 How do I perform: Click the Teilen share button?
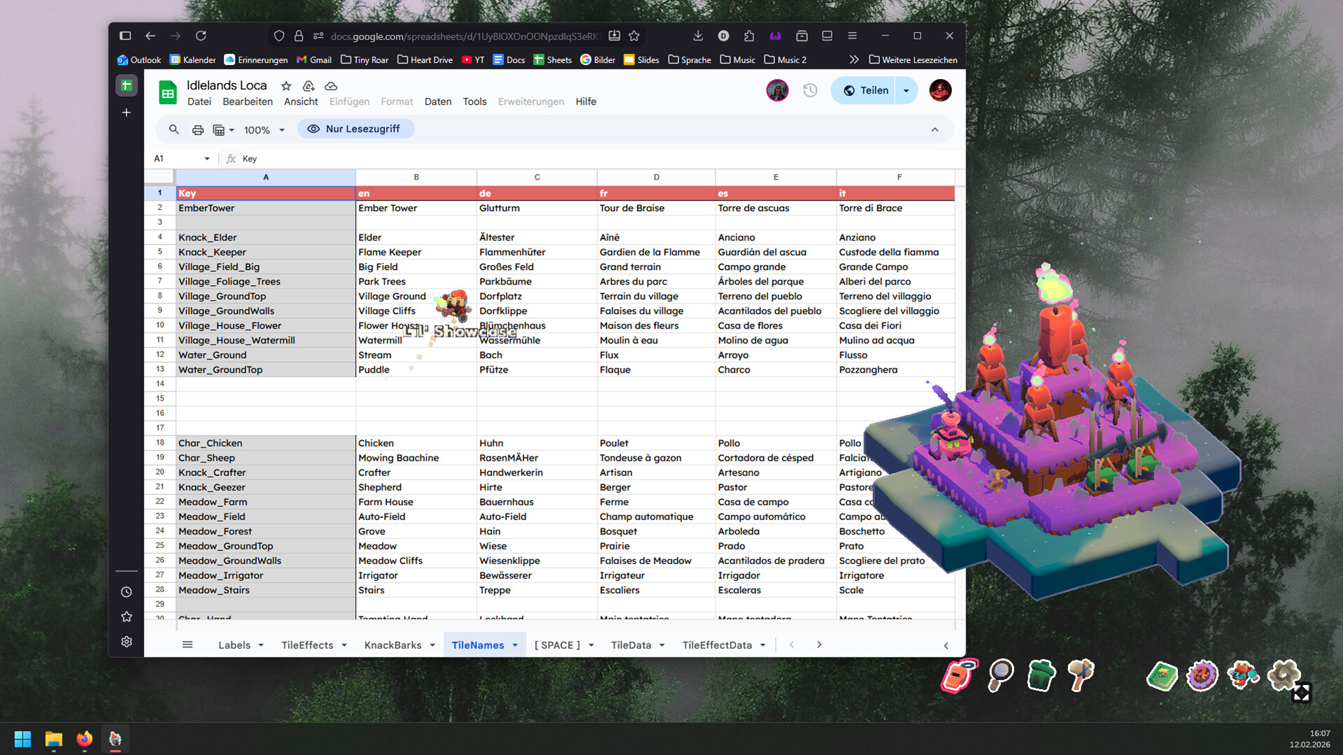[x=865, y=91]
